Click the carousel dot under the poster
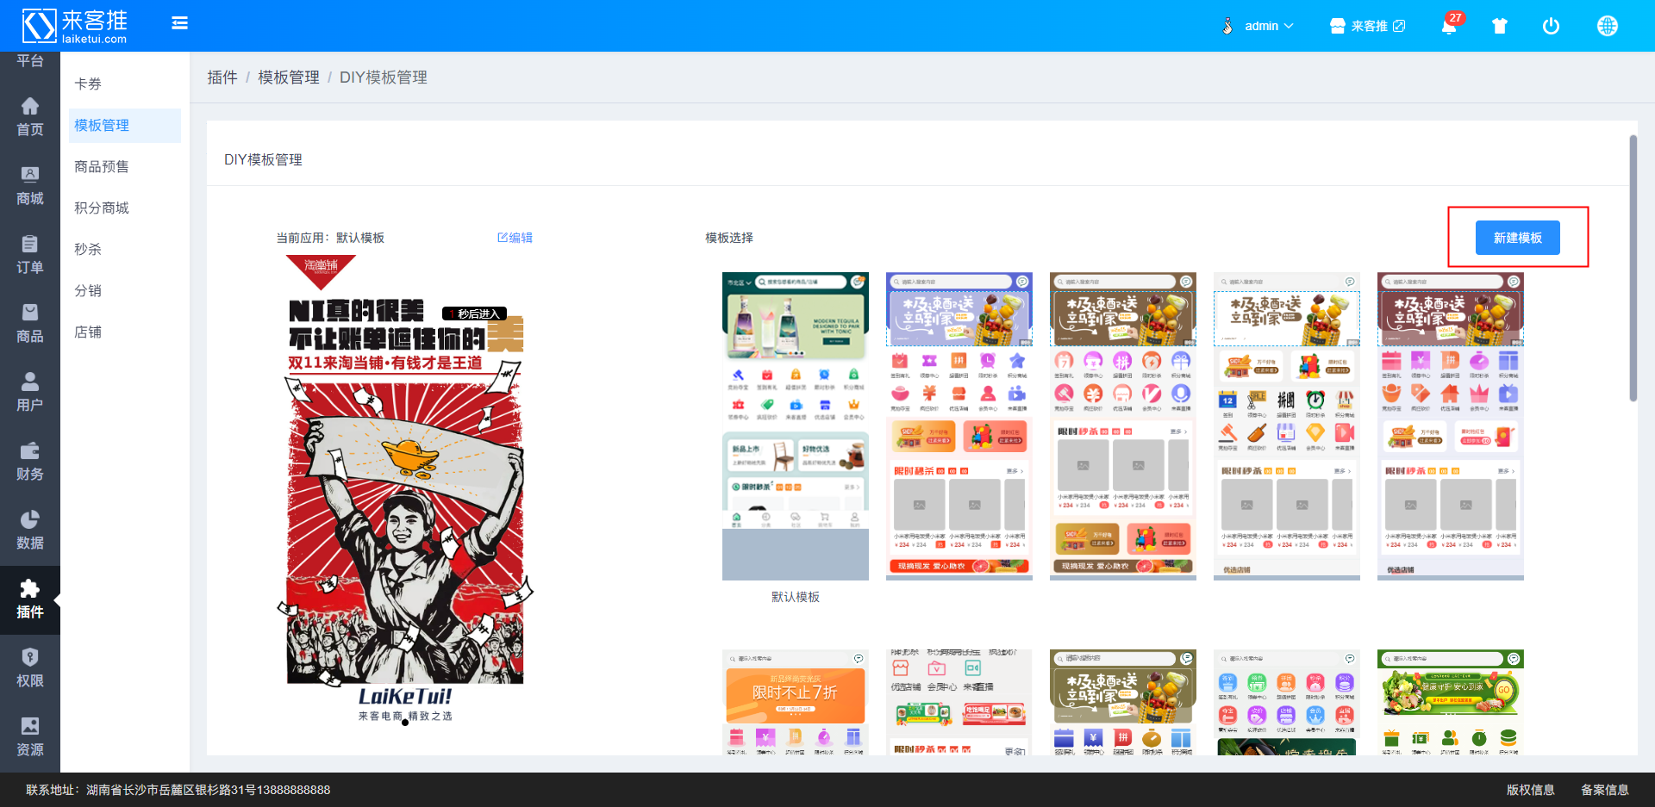 [405, 723]
